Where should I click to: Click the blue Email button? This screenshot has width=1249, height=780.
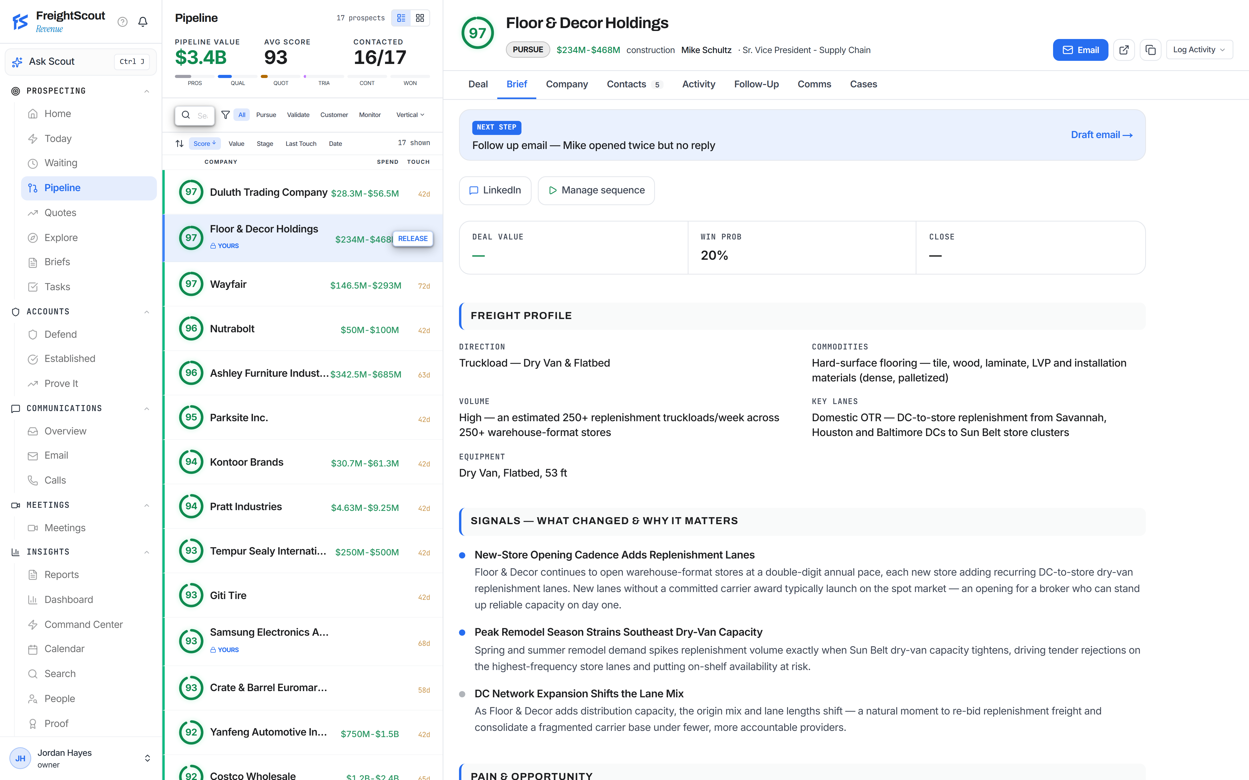[1080, 50]
